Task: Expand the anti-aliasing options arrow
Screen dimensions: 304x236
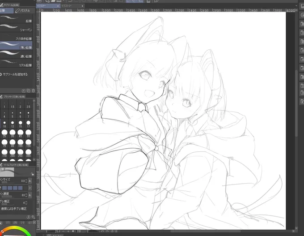Action: tap(30, 188)
